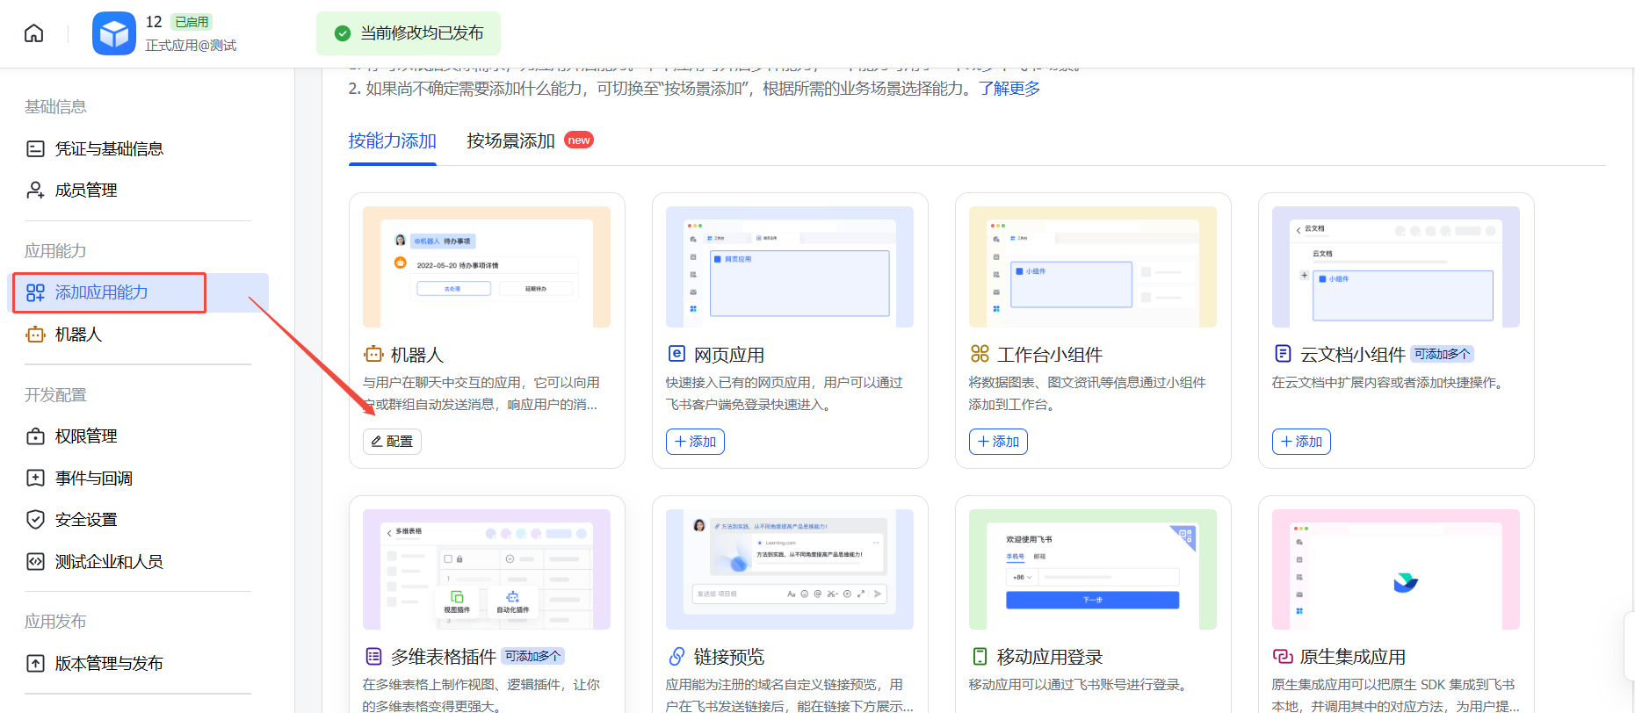Click the 移动应用登录 phone icon
Viewport: 1635px width, 713px height.
[x=980, y=656]
